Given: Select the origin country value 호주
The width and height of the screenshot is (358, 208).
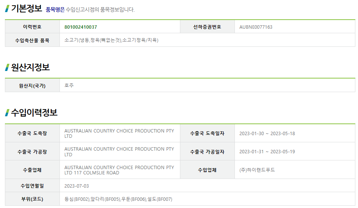Looking at the screenshot, I should tap(69, 86).
